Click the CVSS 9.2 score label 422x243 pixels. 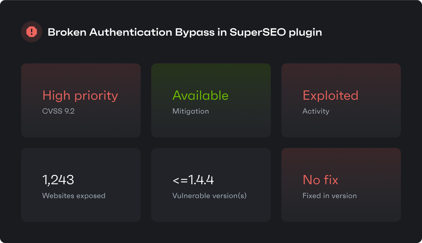[x=58, y=111]
